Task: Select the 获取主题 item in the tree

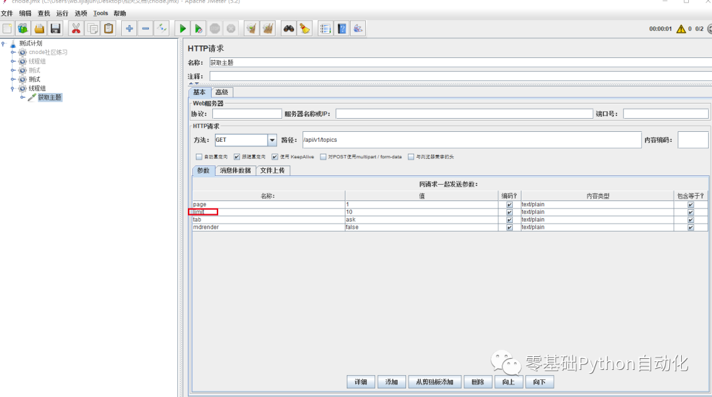Action: click(x=49, y=97)
